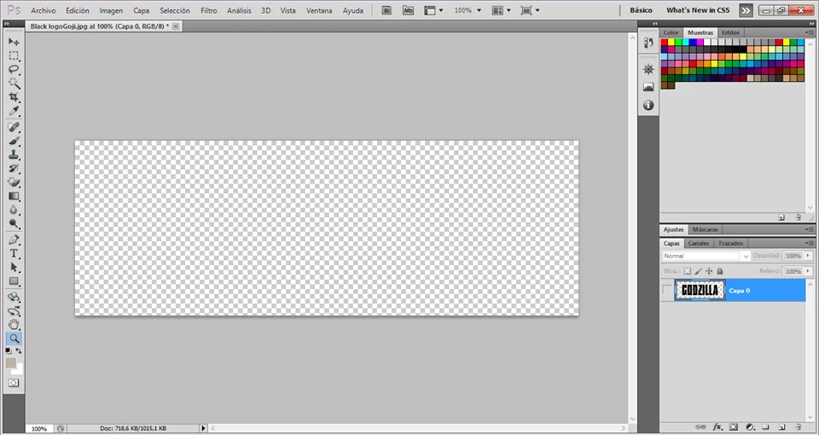Open the Opacidad slider arrow

pyautogui.click(x=809, y=256)
